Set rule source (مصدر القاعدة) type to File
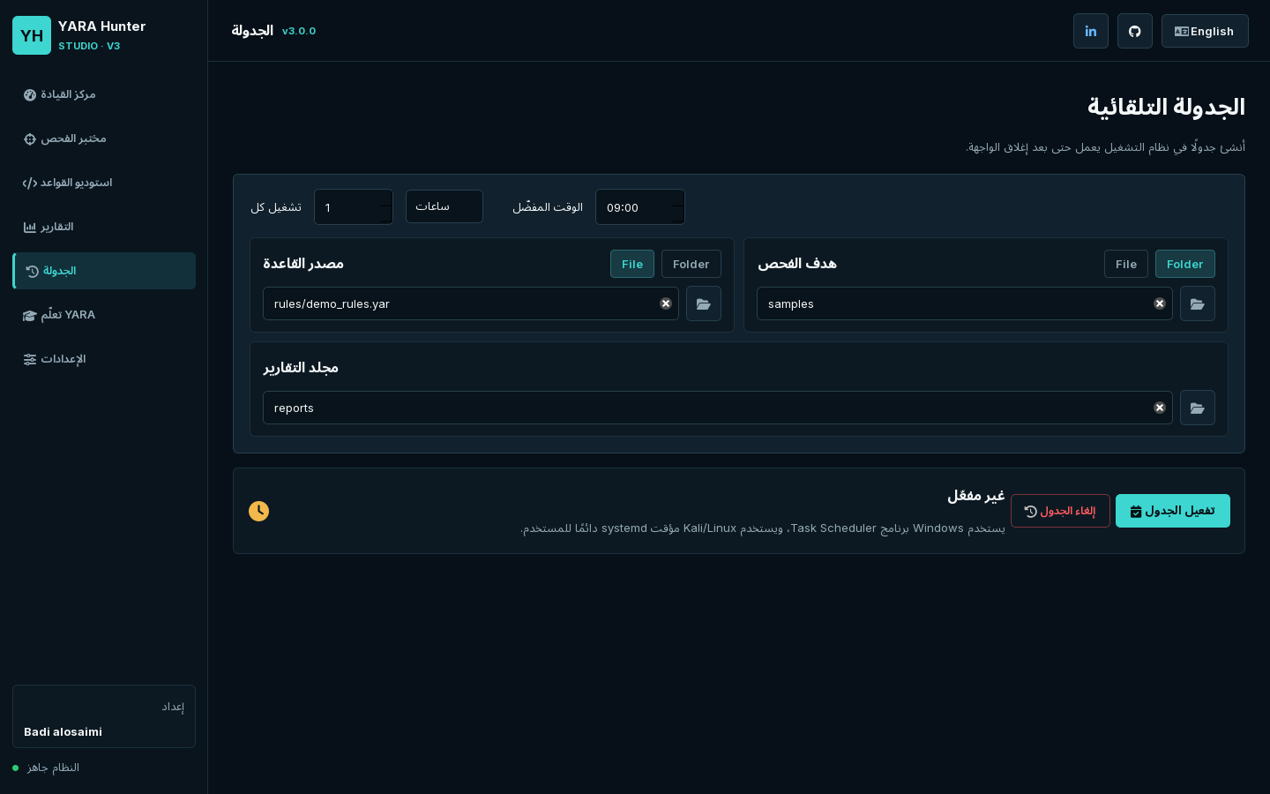 [632, 264]
